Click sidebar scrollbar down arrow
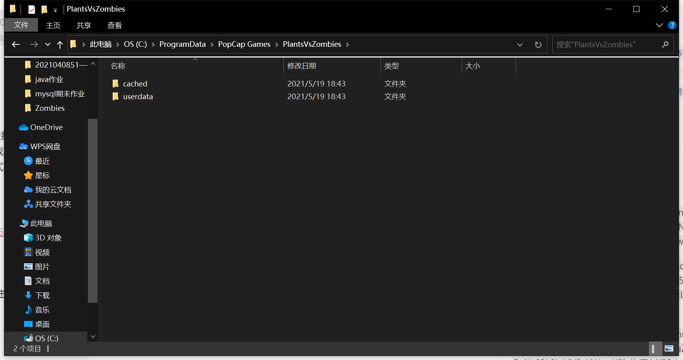683x360 pixels. (93, 336)
